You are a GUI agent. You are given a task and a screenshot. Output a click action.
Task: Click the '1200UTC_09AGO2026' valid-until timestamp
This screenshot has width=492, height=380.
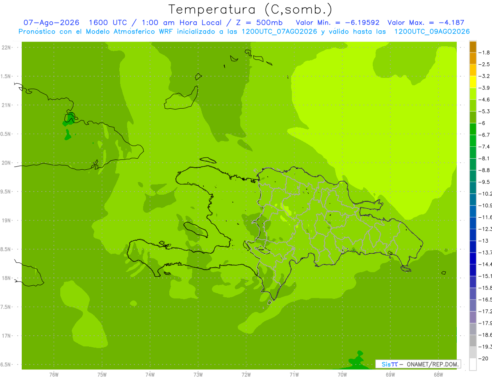432,32
